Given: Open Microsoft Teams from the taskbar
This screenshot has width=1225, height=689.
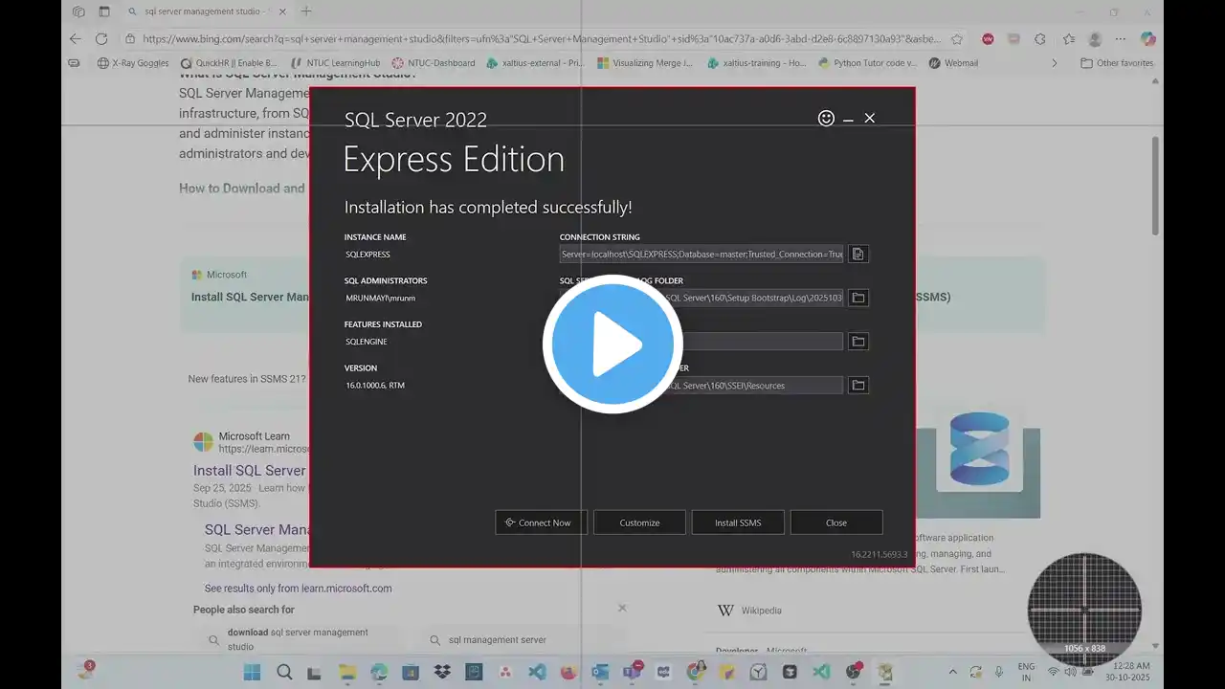Looking at the screenshot, I should point(632,672).
